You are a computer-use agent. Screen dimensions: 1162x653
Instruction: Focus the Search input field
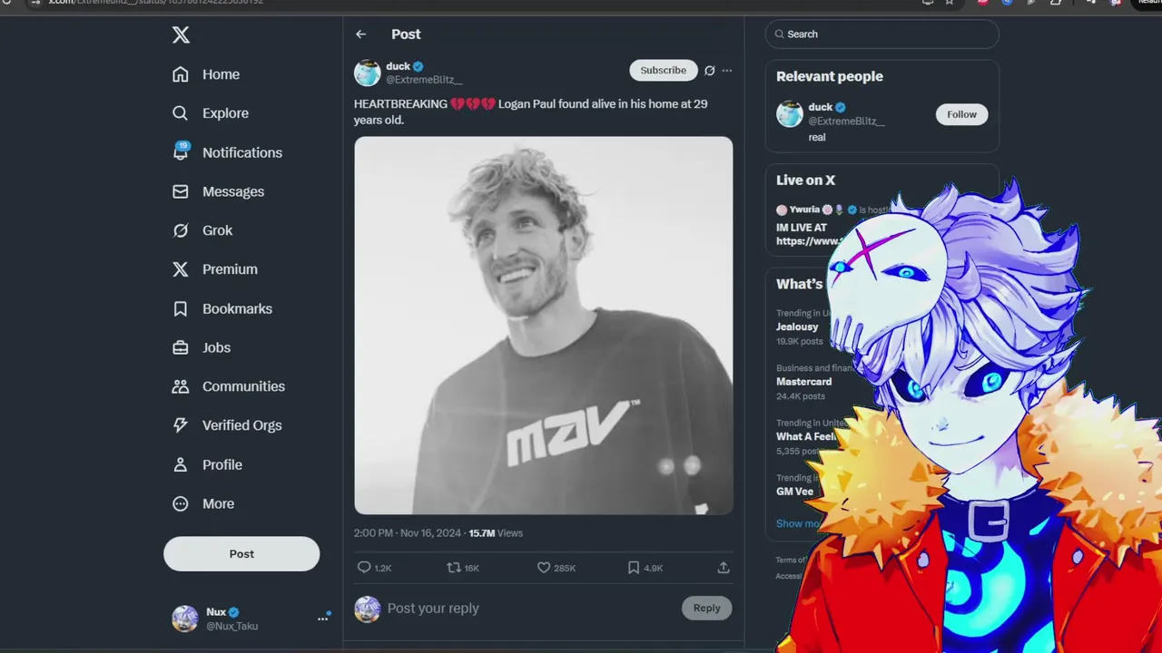coord(882,34)
